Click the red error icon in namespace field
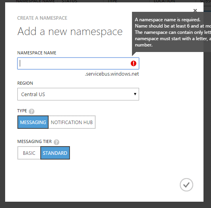211x208 pixels. coord(133,63)
